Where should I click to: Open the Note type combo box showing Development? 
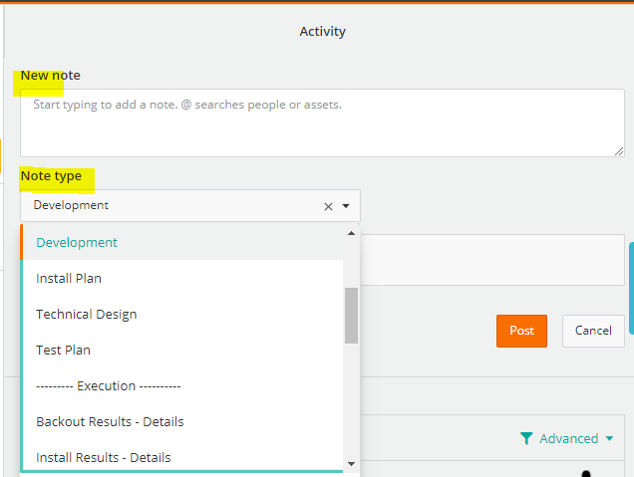click(169, 206)
